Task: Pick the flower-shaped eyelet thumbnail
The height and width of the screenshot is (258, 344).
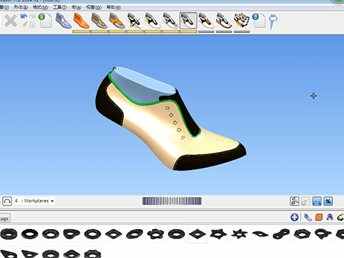Action: 155,234
